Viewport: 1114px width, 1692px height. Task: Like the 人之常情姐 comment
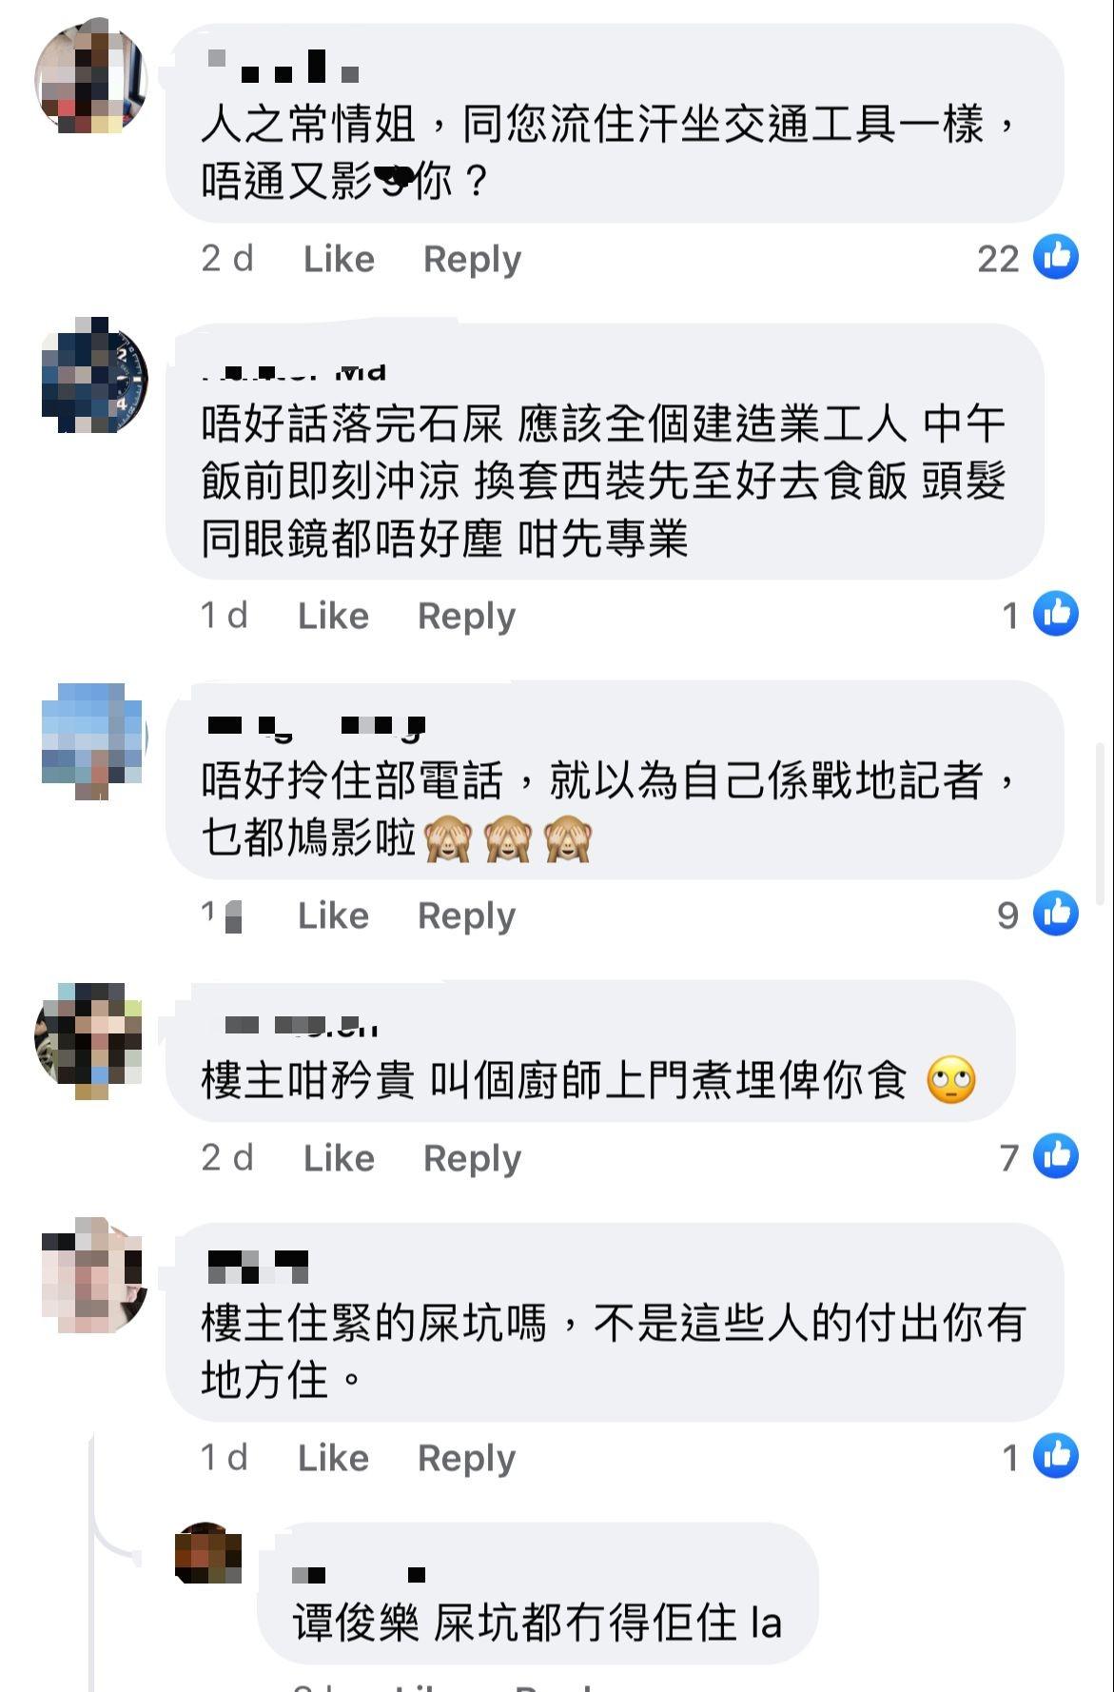[339, 259]
